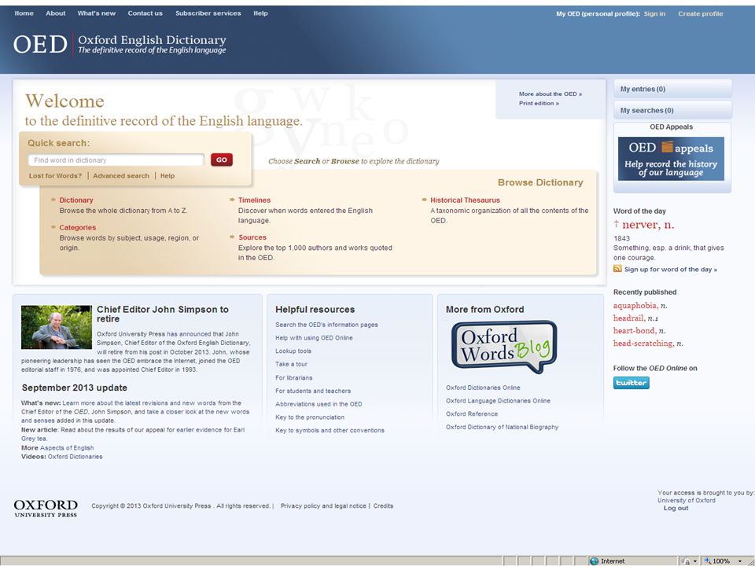Click the red GO search button
Image resolution: width=755 pixels, height=566 pixels.
[x=222, y=160]
